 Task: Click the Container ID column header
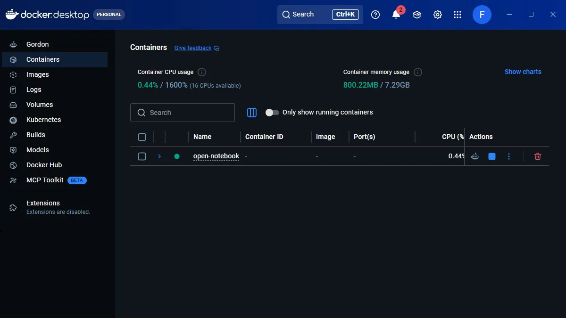pos(264,137)
